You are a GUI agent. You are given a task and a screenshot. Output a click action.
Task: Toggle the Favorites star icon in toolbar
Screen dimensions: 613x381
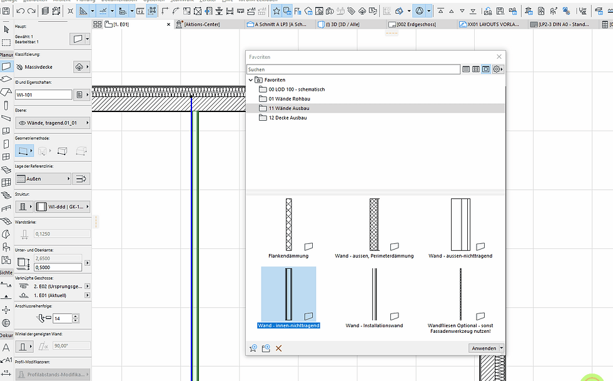pyautogui.click(x=276, y=11)
